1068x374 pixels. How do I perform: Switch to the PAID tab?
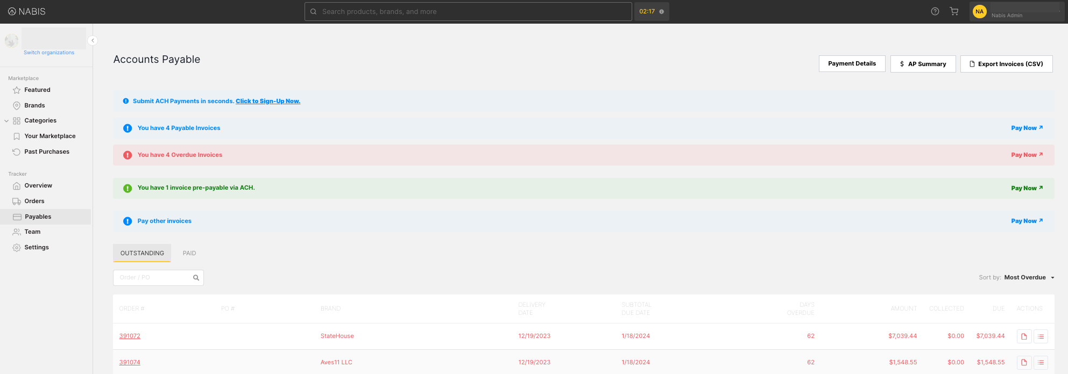coord(189,253)
